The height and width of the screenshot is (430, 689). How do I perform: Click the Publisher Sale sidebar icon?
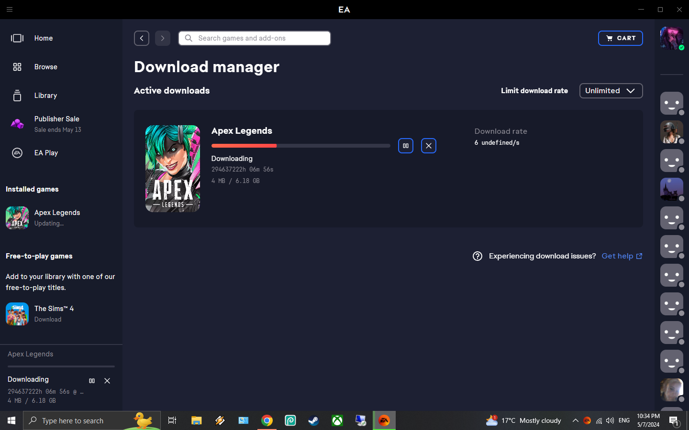tap(17, 124)
